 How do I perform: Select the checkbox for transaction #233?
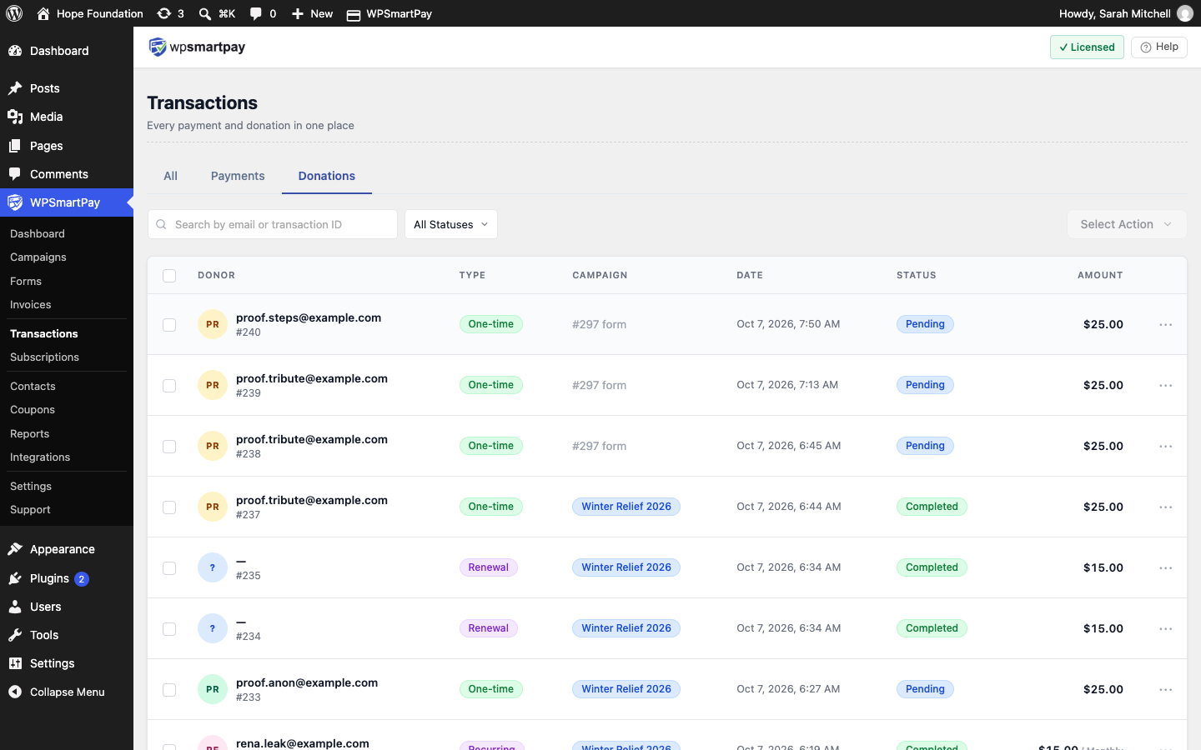pyautogui.click(x=169, y=689)
